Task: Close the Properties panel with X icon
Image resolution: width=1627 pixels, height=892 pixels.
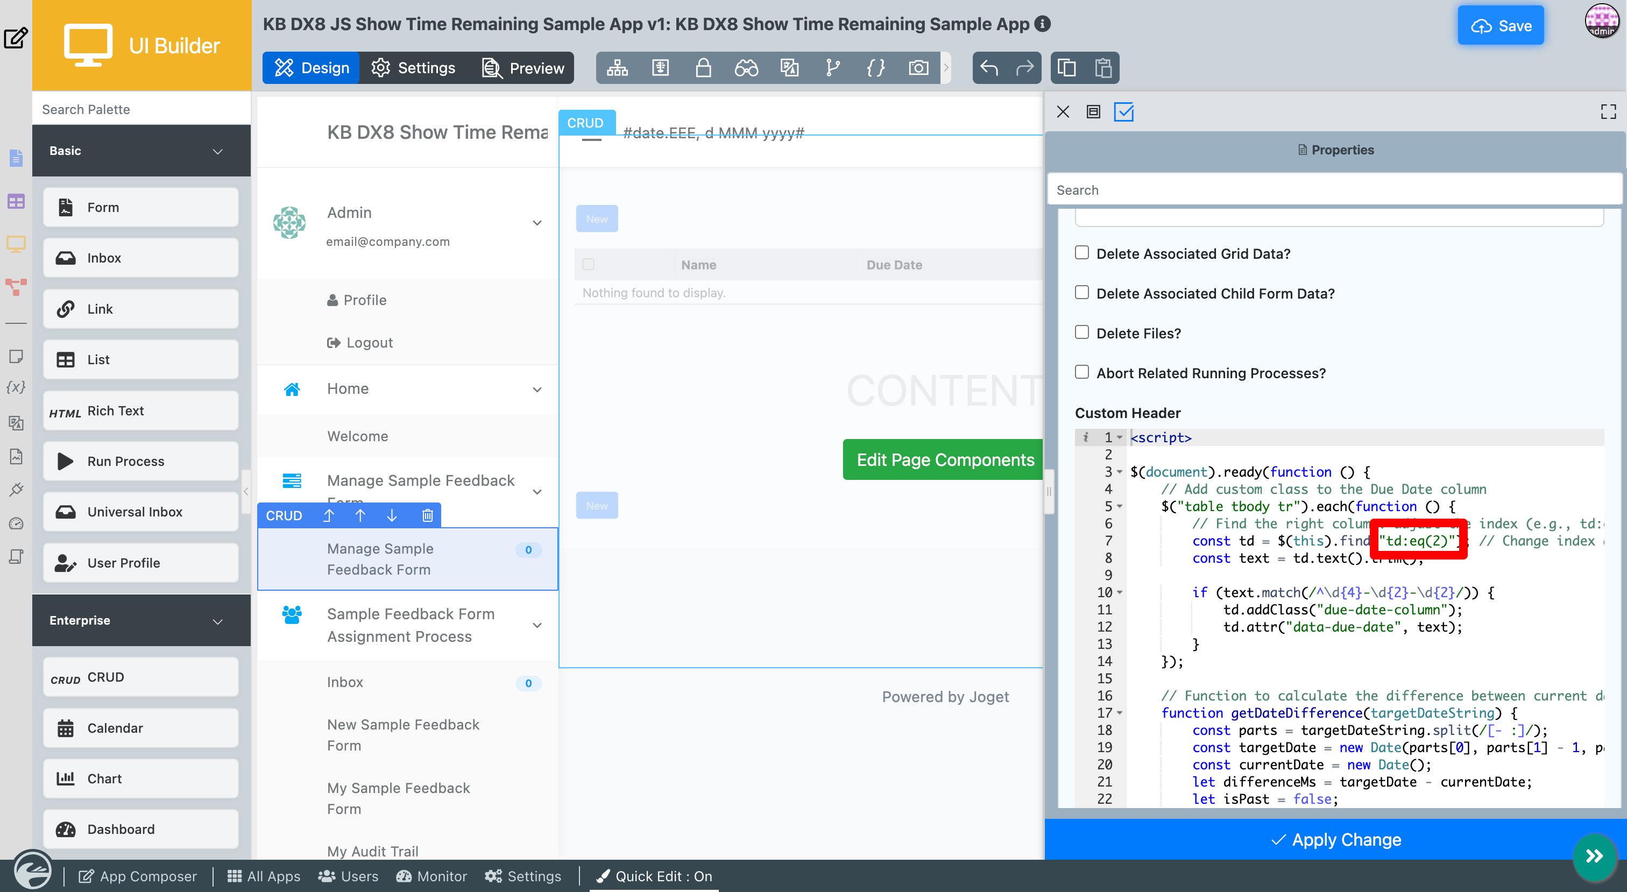Action: (x=1063, y=112)
